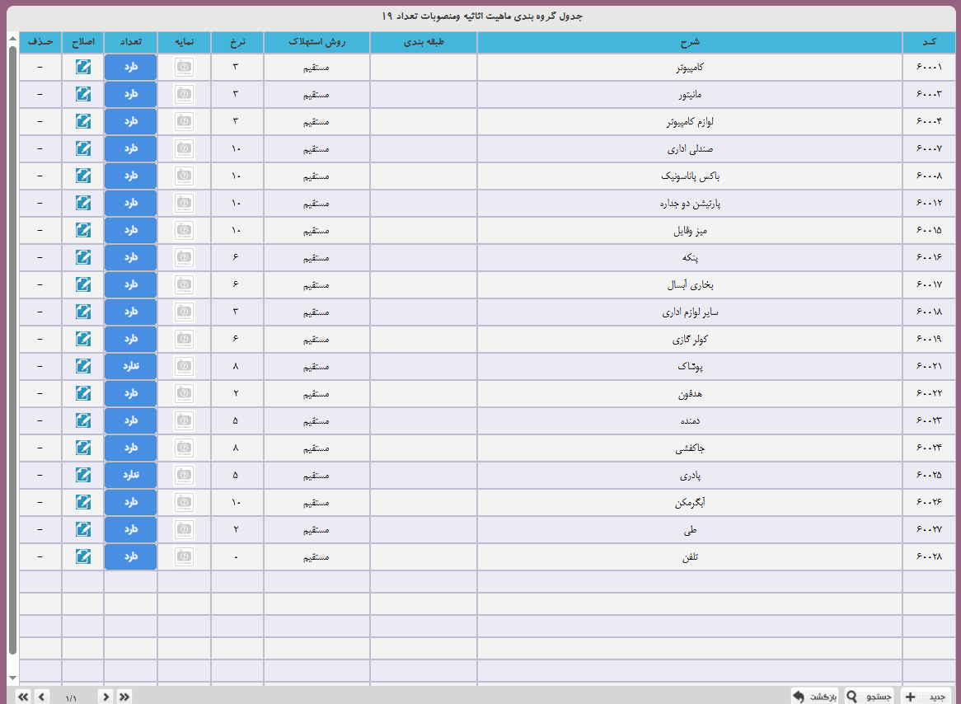Open edit for the تلفن row
The image size is (961, 704).
tap(83, 556)
